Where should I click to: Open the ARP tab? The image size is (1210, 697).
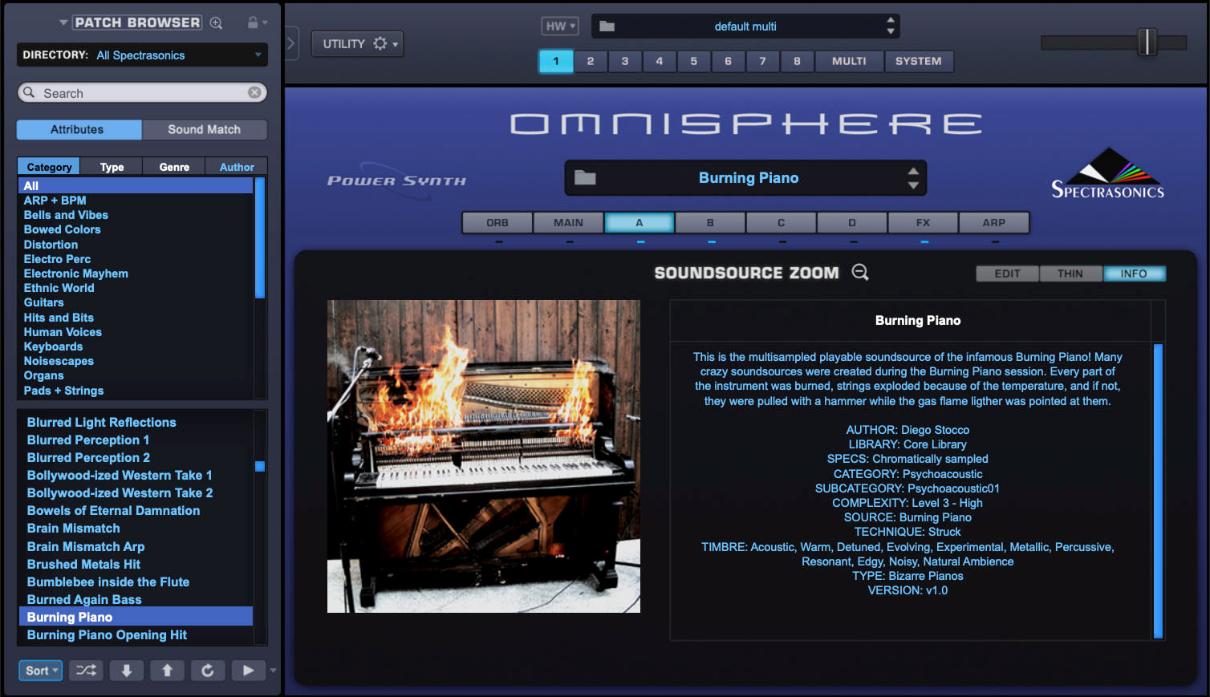tap(993, 222)
